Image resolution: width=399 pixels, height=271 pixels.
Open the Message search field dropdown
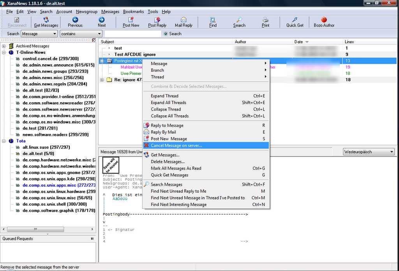54,34
